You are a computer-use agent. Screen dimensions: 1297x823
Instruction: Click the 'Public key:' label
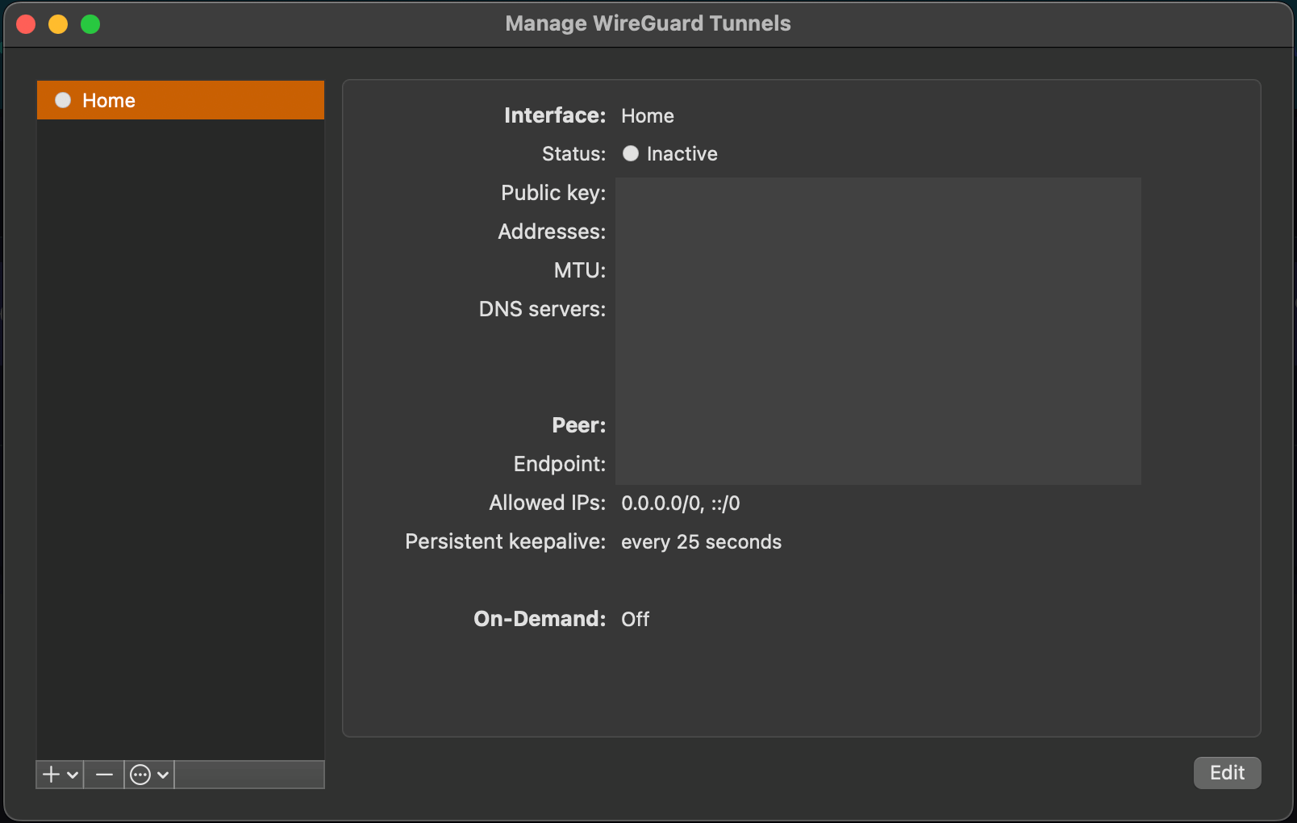pyautogui.click(x=553, y=193)
